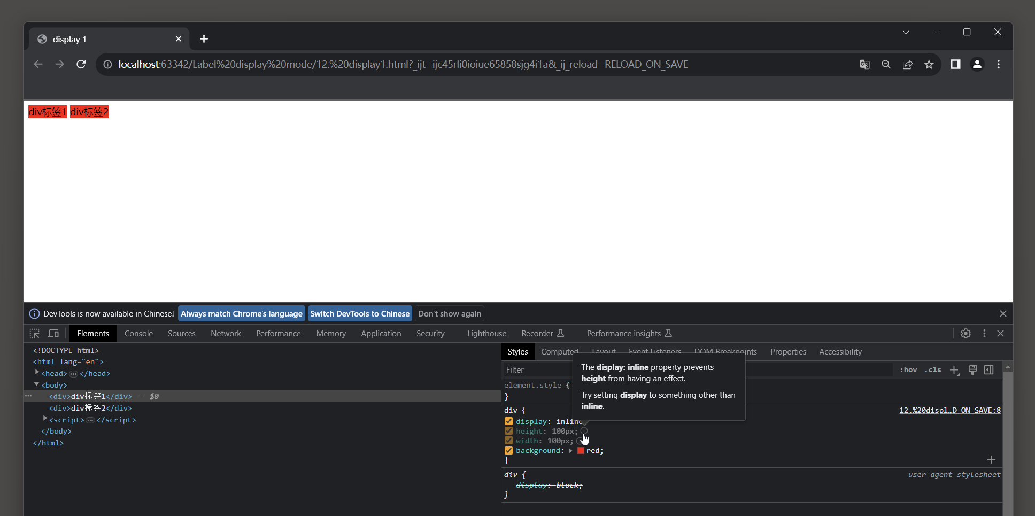Image resolution: width=1035 pixels, height=516 pixels.
Task: Dismiss the DevTools language infobar
Action: [1003, 314]
